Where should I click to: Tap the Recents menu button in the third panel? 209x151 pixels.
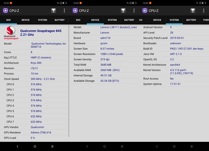pyautogui.click(x=192, y=146)
